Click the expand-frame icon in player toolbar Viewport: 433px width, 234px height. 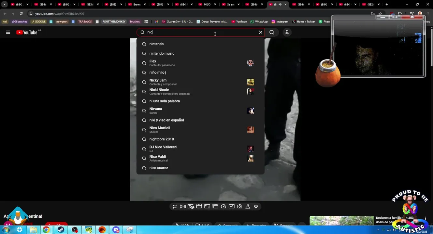(207, 206)
